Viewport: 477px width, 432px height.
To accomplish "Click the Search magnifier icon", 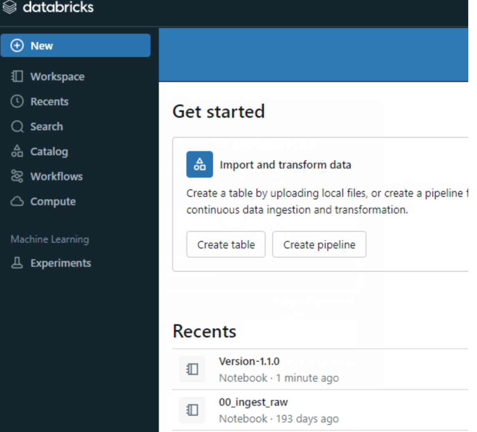I will click(x=17, y=127).
